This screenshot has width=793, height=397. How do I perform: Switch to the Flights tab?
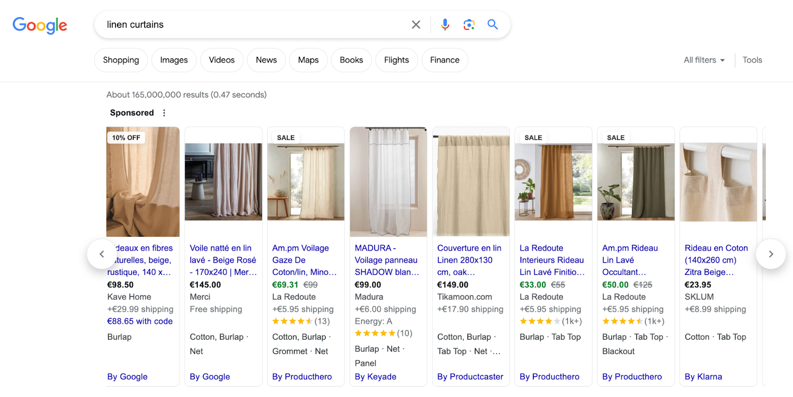(396, 60)
